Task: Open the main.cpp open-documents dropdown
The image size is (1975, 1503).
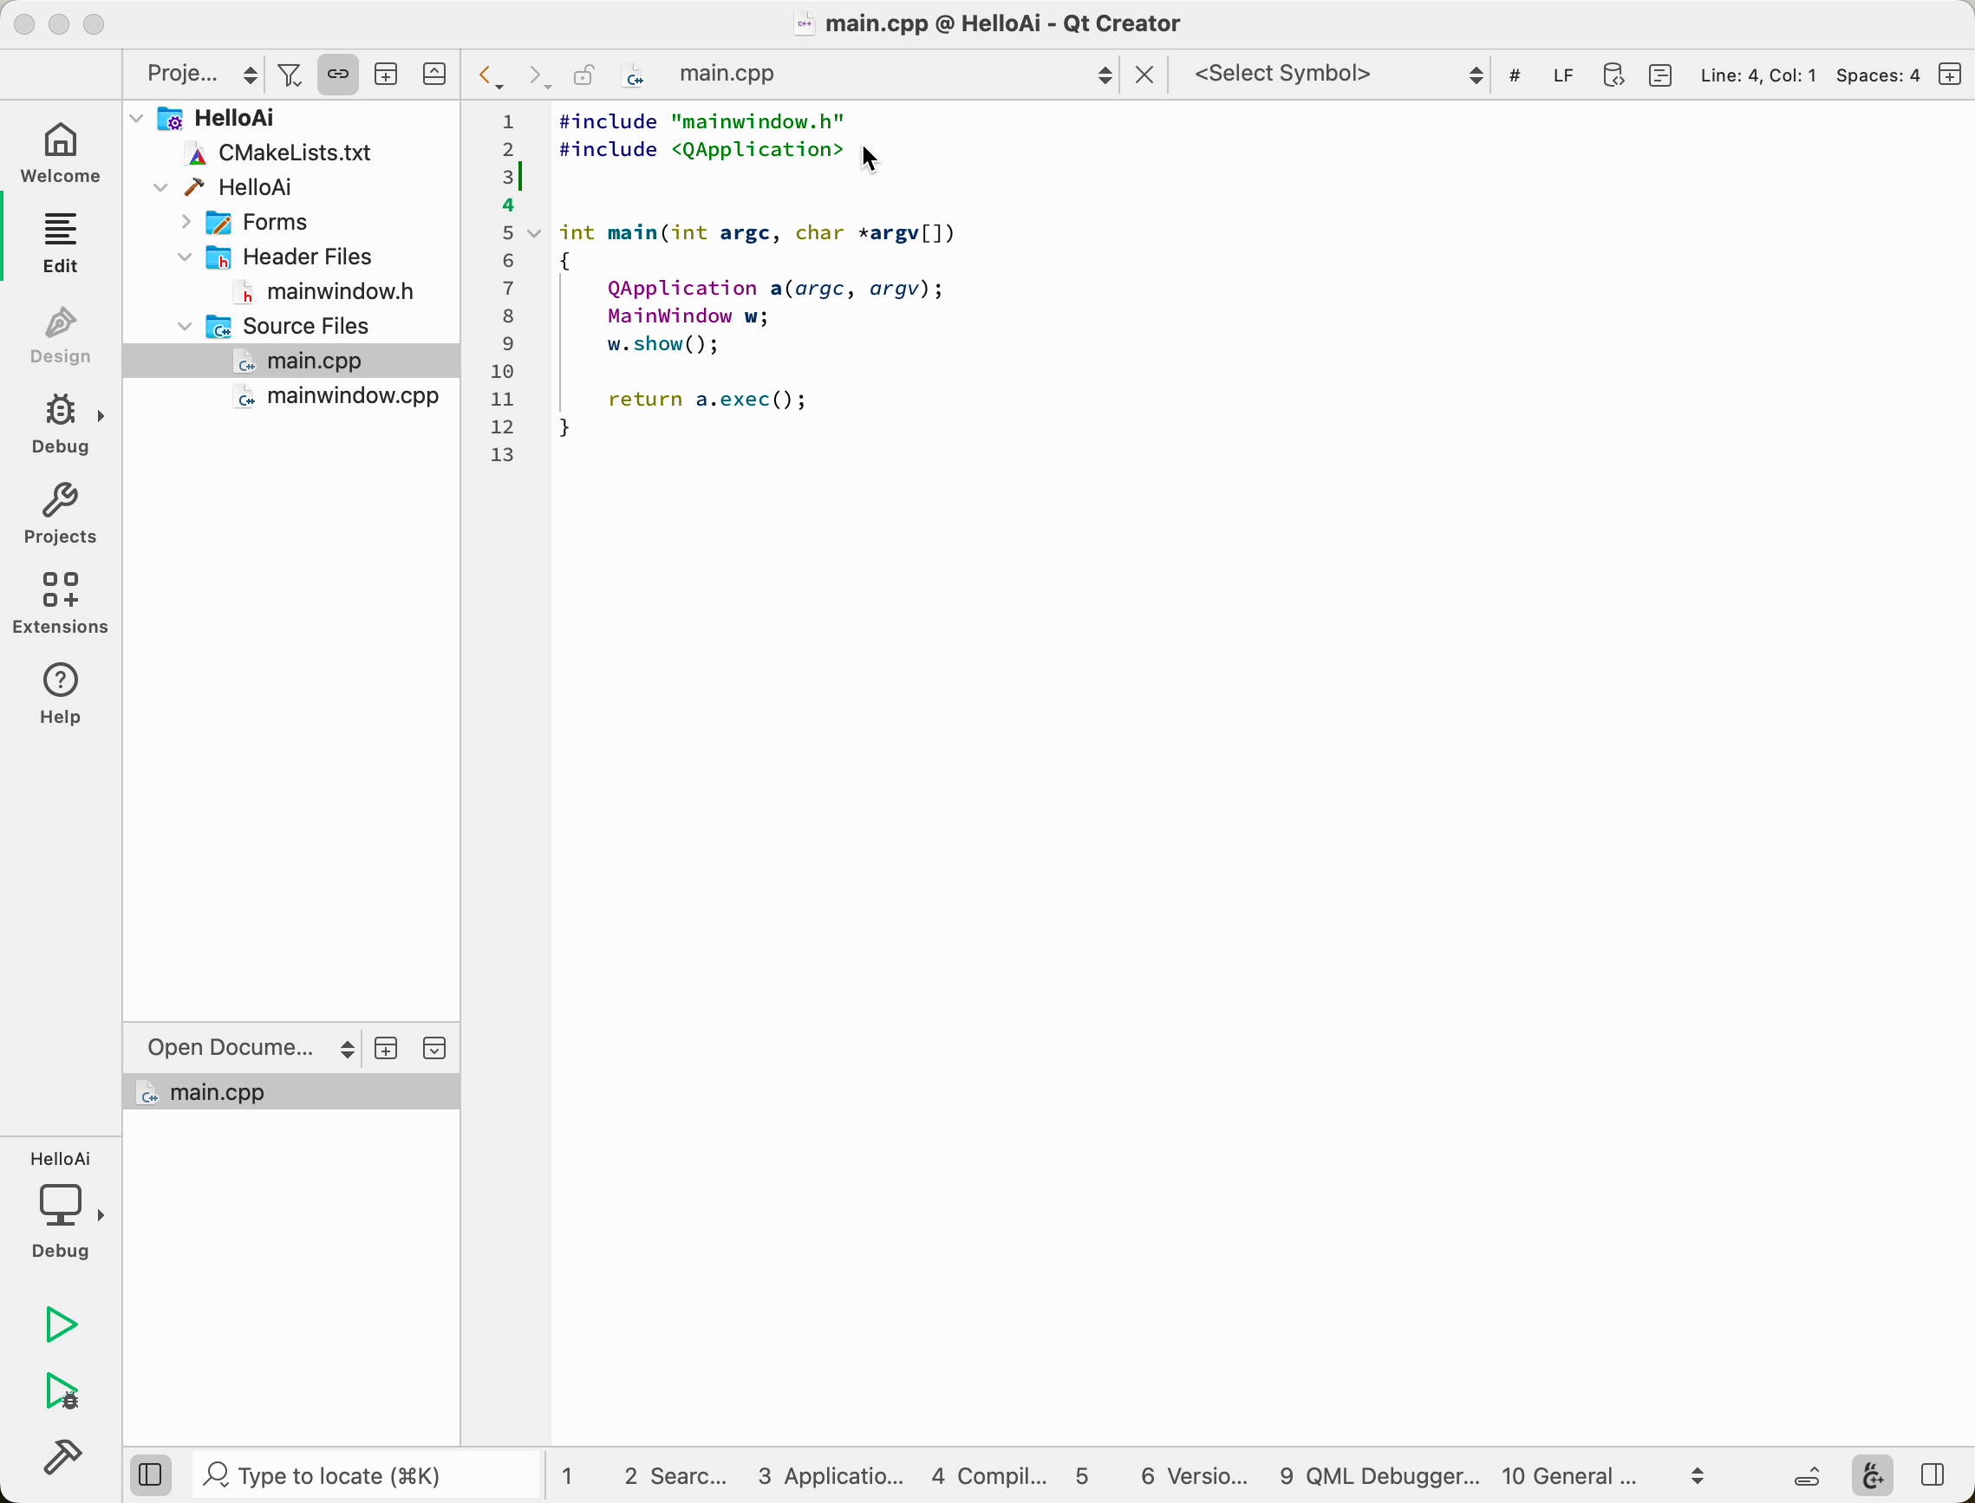Action: tap(893, 75)
